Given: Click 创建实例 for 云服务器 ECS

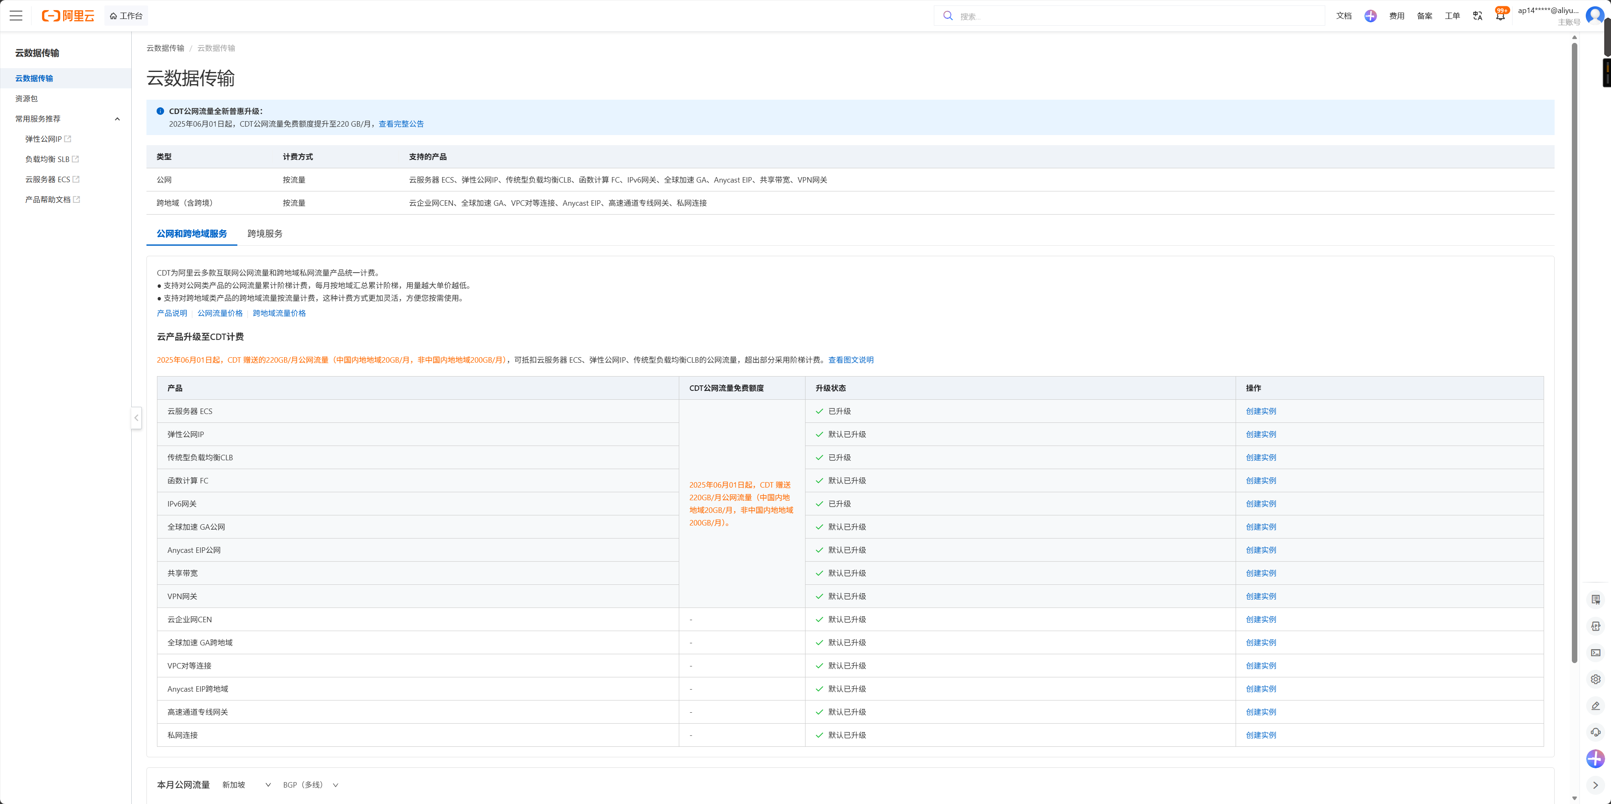Looking at the screenshot, I should pyautogui.click(x=1261, y=411).
